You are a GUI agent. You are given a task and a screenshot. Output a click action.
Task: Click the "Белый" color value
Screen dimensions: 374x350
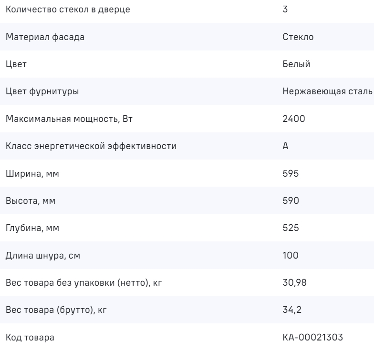click(297, 64)
